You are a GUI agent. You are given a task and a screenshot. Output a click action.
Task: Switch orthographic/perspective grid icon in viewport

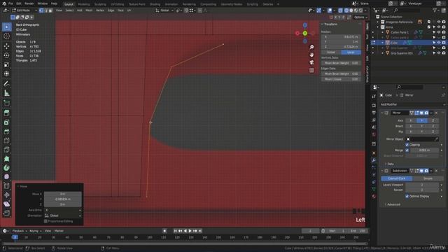(311, 70)
